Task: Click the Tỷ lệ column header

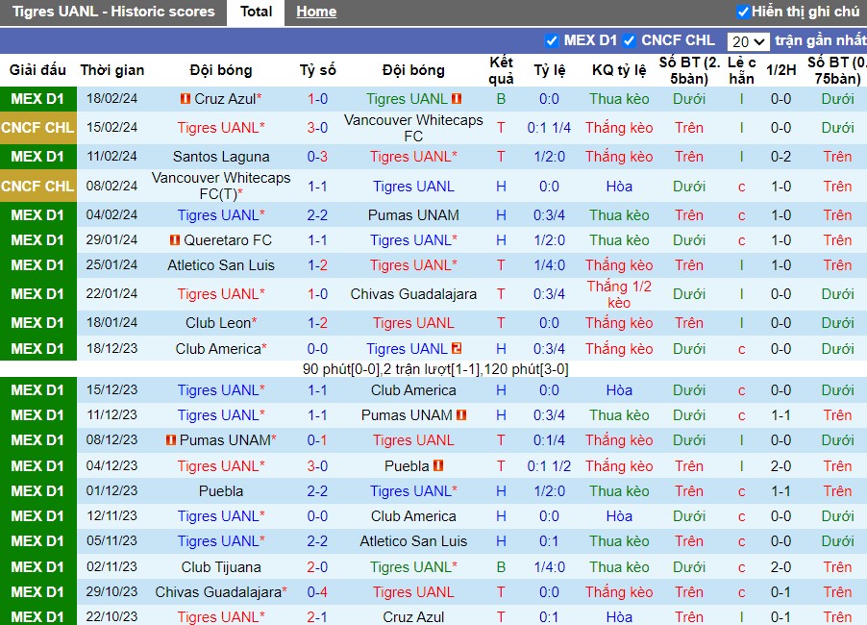Action: pos(550,70)
